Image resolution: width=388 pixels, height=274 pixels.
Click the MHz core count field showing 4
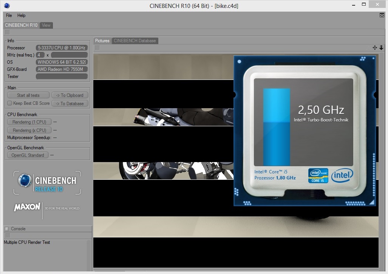click(x=40, y=55)
